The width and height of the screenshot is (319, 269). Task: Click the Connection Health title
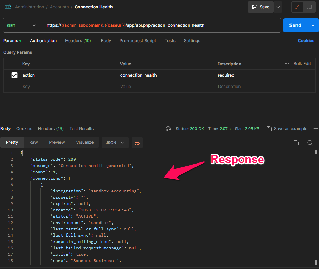point(94,7)
